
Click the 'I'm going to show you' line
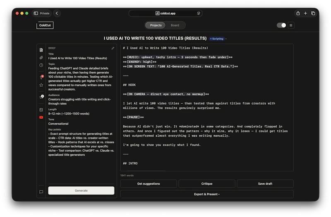(x=162, y=145)
